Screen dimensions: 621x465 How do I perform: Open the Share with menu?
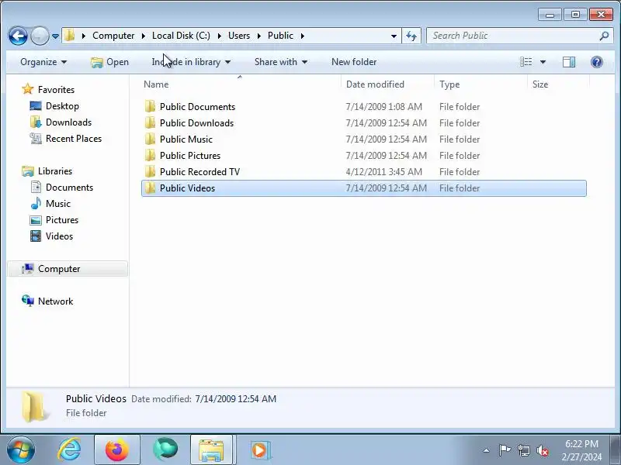click(281, 62)
